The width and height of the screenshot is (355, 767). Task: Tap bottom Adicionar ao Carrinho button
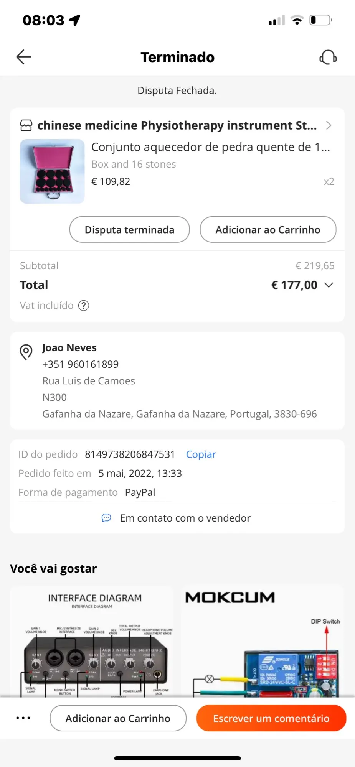(118, 718)
